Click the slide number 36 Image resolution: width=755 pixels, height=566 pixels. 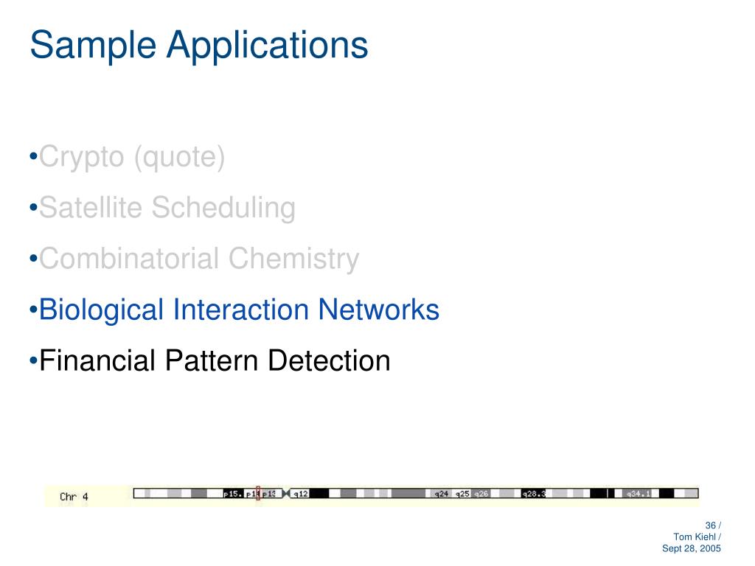[710, 525]
